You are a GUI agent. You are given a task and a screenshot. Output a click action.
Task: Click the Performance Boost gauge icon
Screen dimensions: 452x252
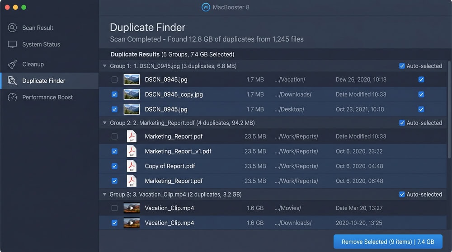point(12,97)
